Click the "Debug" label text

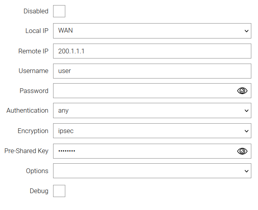pyautogui.click(x=39, y=191)
